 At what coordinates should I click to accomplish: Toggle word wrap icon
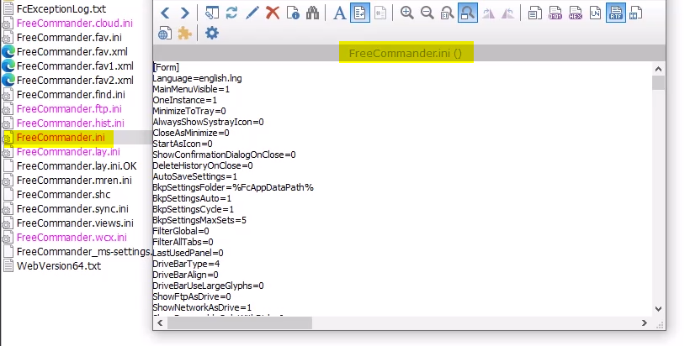point(360,13)
